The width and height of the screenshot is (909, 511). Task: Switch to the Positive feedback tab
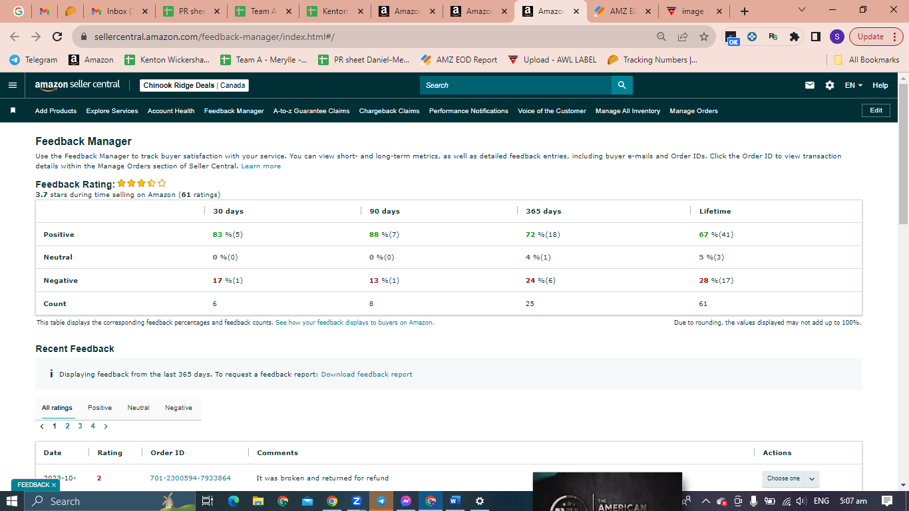[100, 408]
